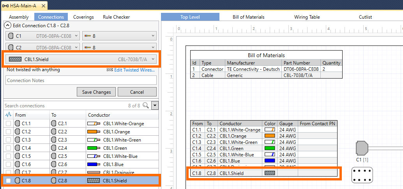The width and height of the screenshot is (403, 189).
Task: Focus the Connection Notes field
Action: [81, 80]
